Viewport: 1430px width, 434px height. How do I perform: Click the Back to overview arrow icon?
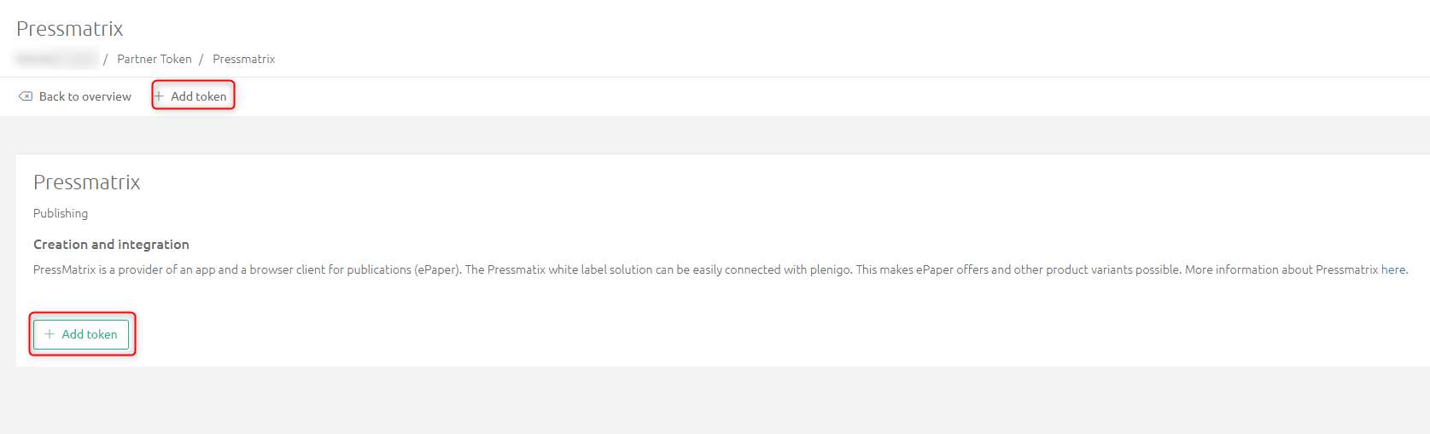point(26,96)
